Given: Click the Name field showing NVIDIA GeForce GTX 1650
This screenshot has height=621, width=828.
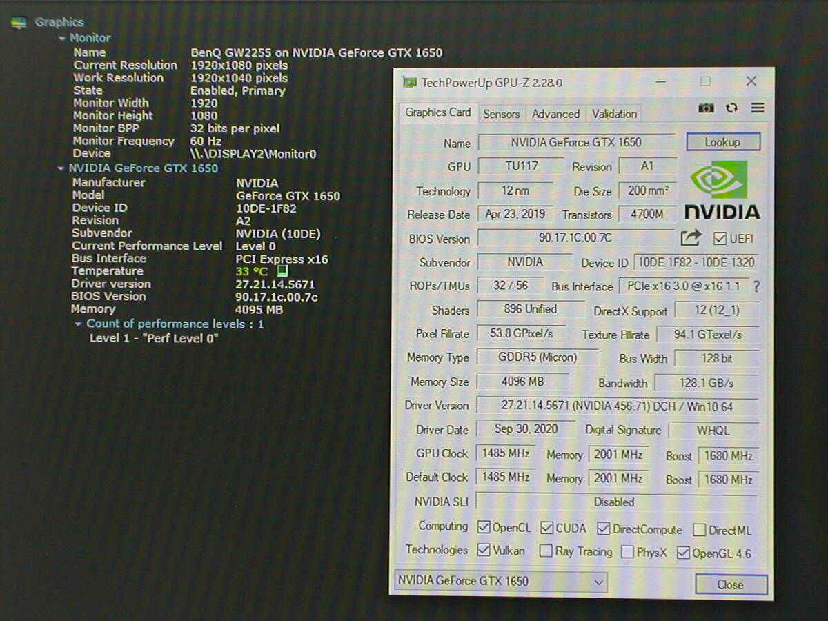Looking at the screenshot, I should (x=576, y=142).
